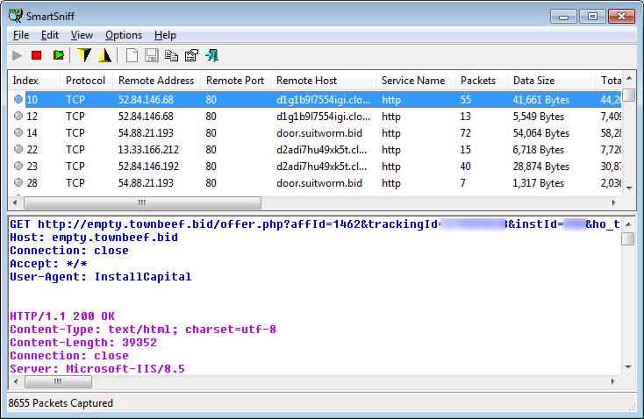The height and width of the screenshot is (419, 644).
Task: Sort by the Remote Address column header
Action: pyautogui.click(x=157, y=81)
